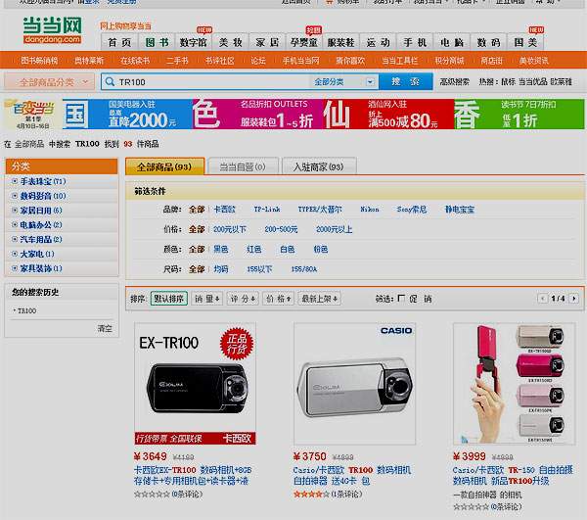Filter by color 粉色

[x=321, y=249]
